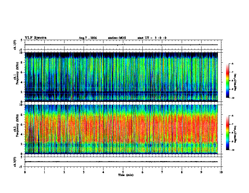Click the ch.2 frequency tick label "4"
249x193 pixels.
(x=22, y=134)
